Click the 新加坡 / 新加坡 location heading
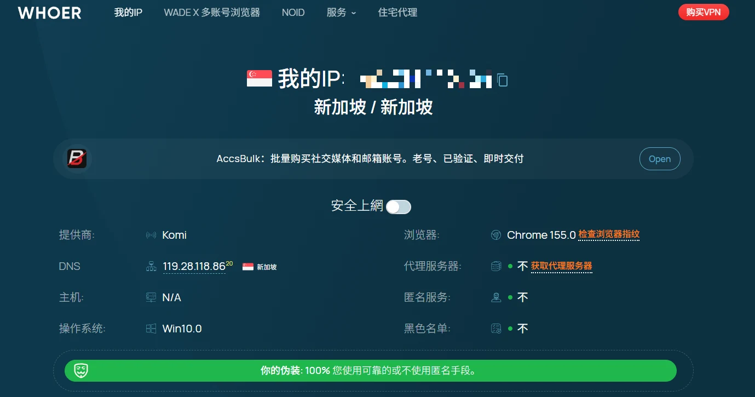755x397 pixels. (x=373, y=107)
